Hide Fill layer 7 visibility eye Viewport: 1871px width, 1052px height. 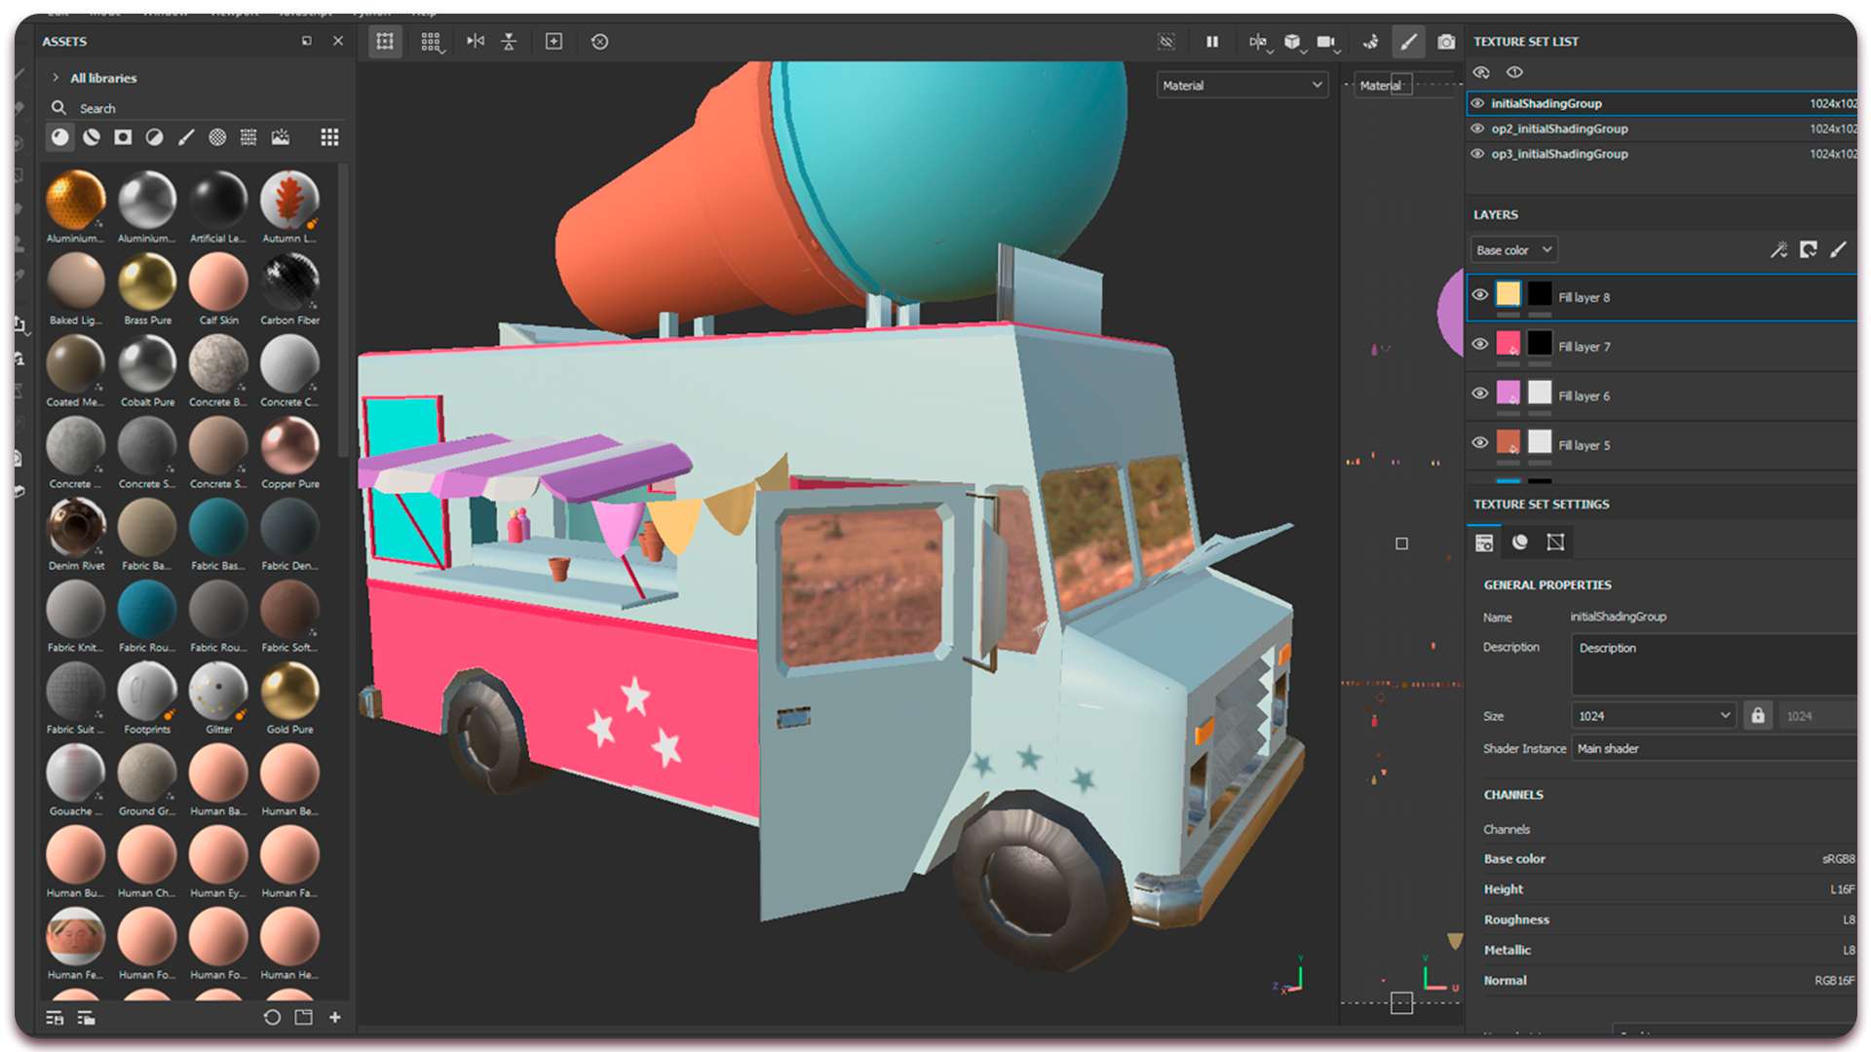tap(1479, 344)
